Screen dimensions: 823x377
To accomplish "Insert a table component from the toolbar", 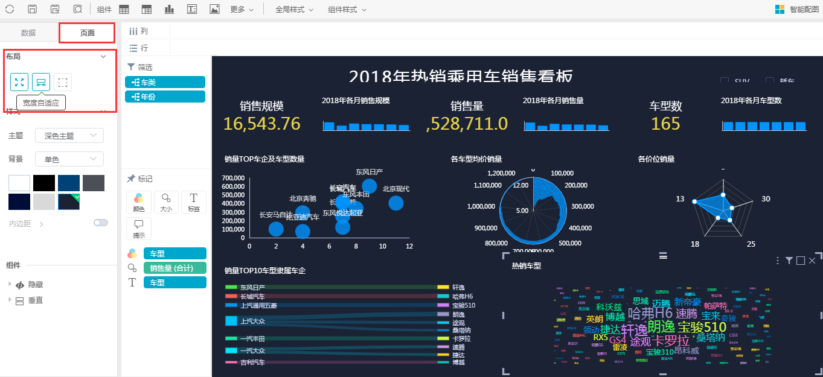I will 124,9.
